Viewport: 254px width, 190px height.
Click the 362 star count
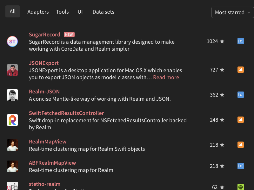click(214, 95)
